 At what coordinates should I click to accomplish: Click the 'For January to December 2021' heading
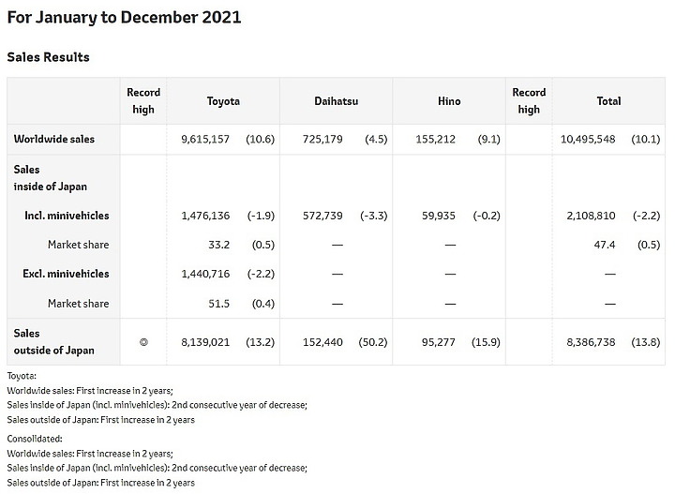pos(124,18)
